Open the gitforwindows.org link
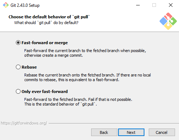179x140 pixels. pyautogui.click(x=24, y=123)
